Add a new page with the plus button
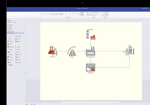Viewport: 150px width, 105px height. [35, 104]
